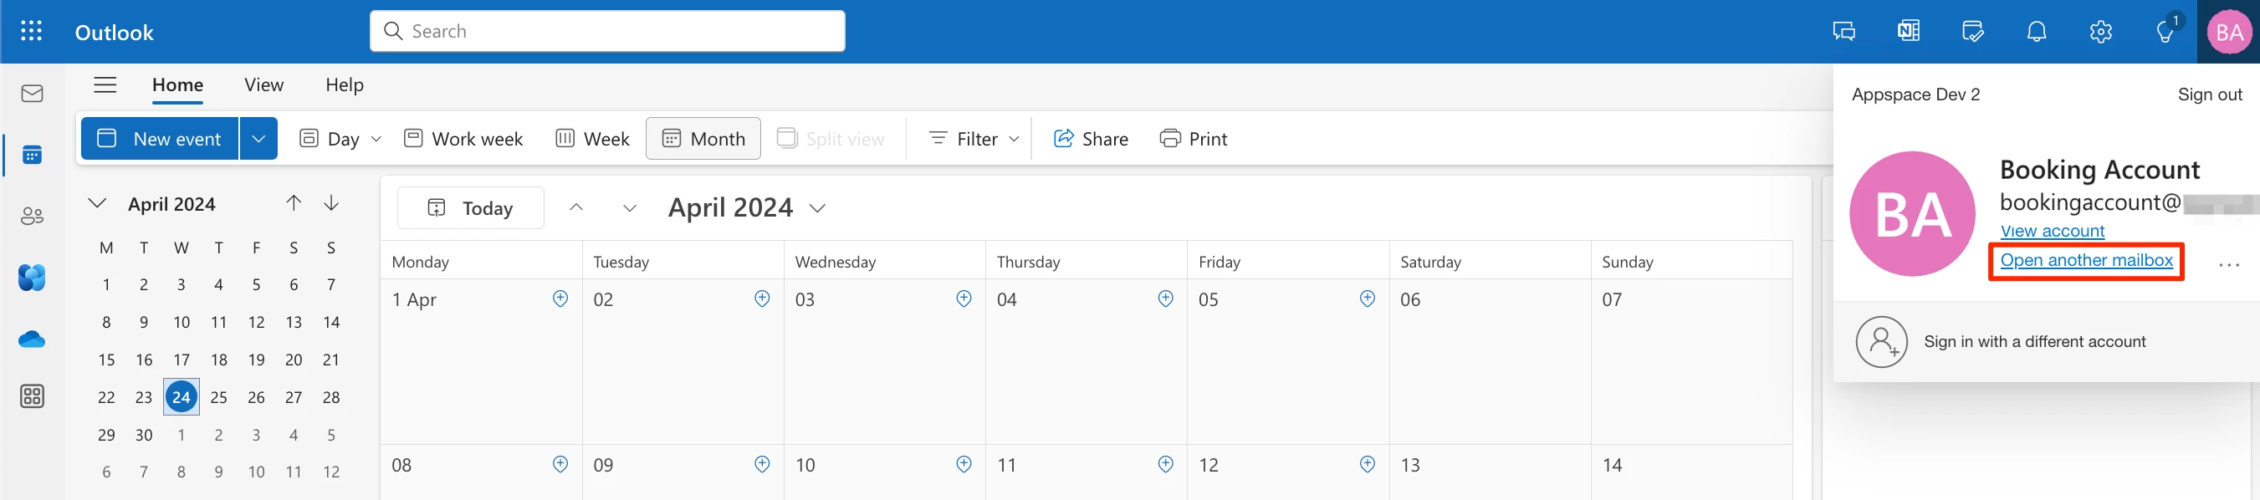Viewport: 2260px width, 500px height.
Task: Create a New event
Action: (160, 139)
